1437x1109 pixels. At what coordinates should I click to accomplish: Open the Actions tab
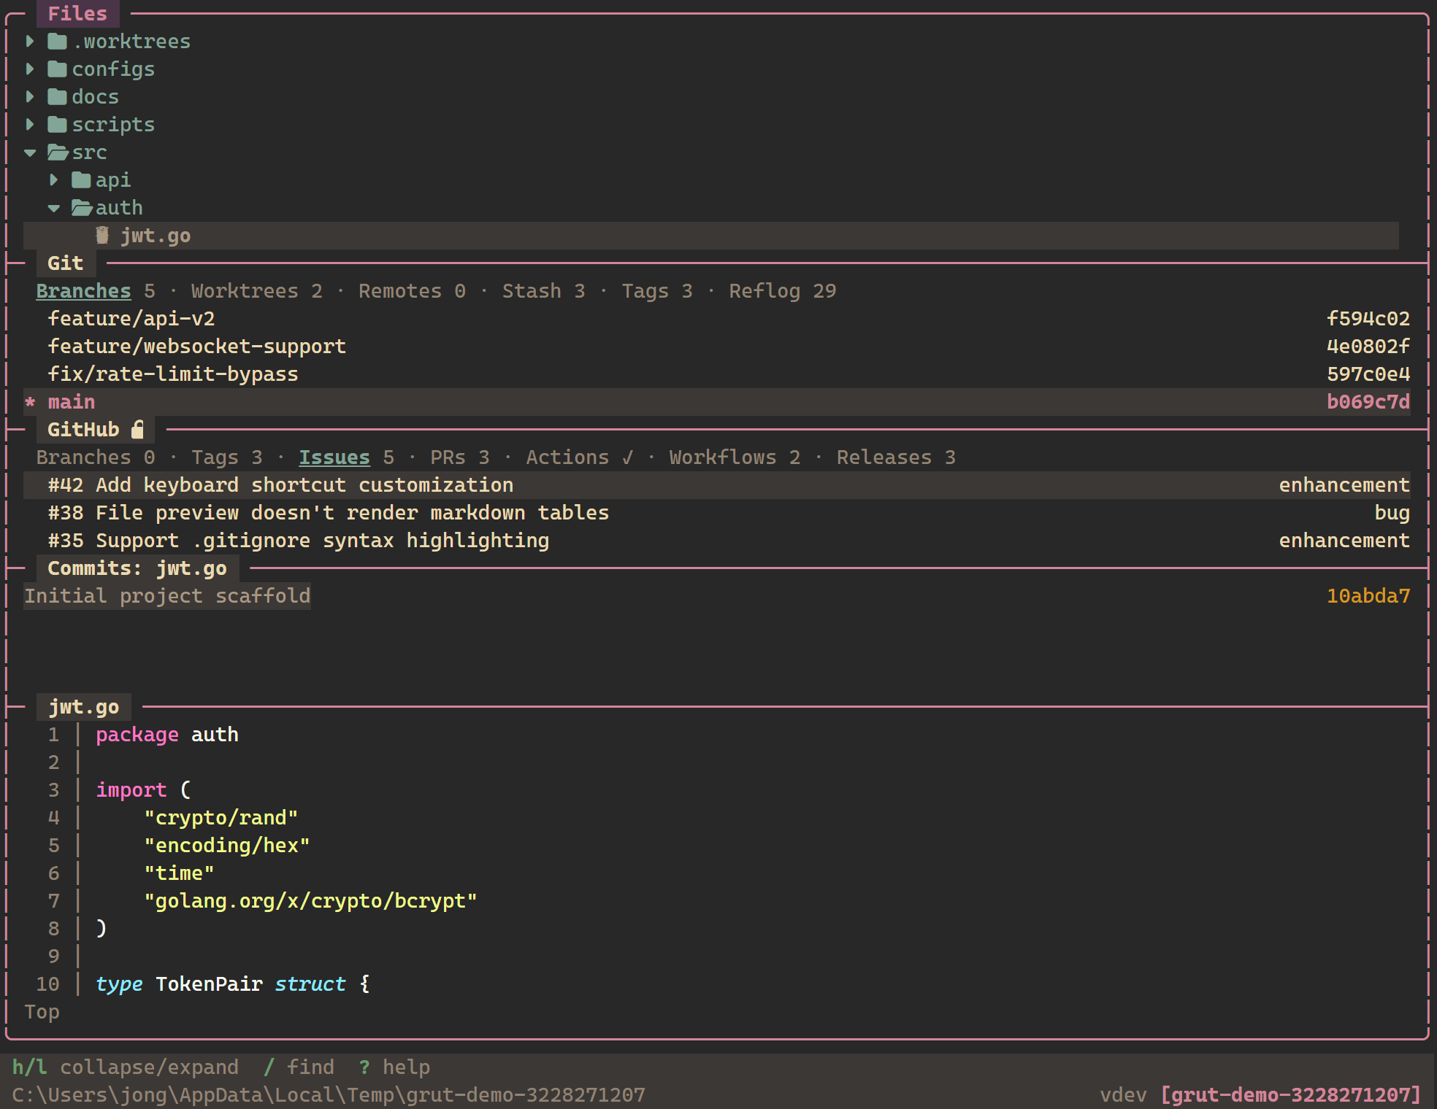[x=580, y=457]
